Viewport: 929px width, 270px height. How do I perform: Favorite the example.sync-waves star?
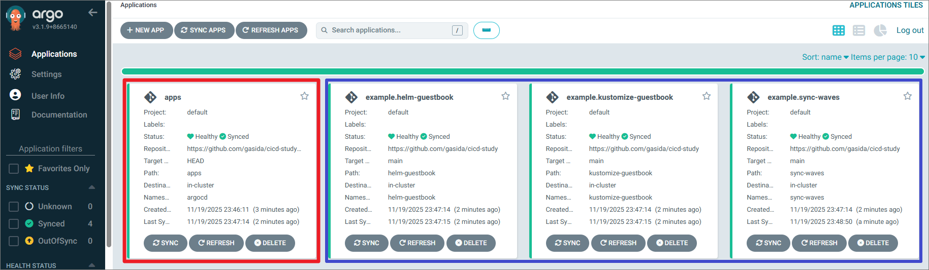click(x=908, y=96)
